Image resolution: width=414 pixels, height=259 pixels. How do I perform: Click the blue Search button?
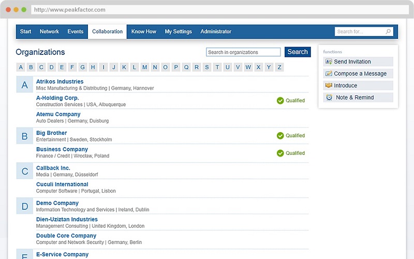click(298, 52)
